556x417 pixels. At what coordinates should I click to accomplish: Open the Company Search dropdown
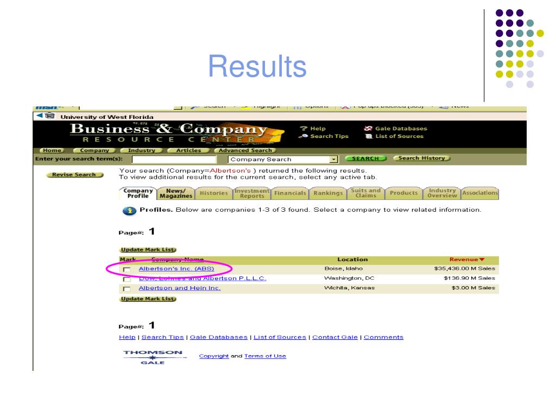coord(334,160)
